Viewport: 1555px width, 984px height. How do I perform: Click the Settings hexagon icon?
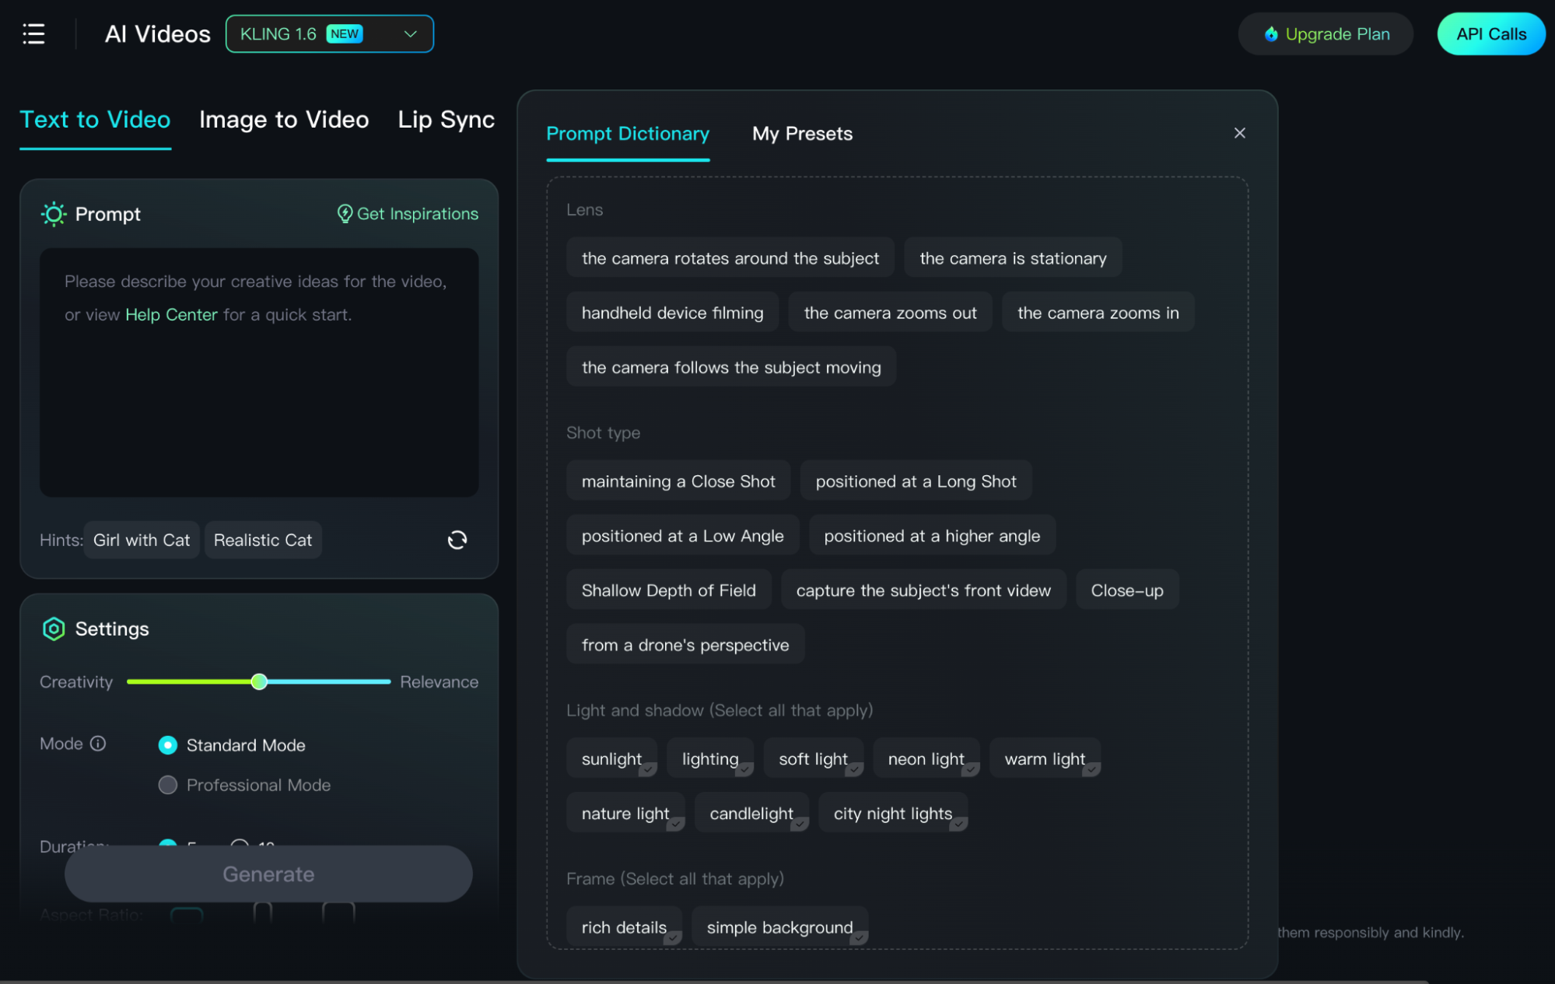coord(54,629)
